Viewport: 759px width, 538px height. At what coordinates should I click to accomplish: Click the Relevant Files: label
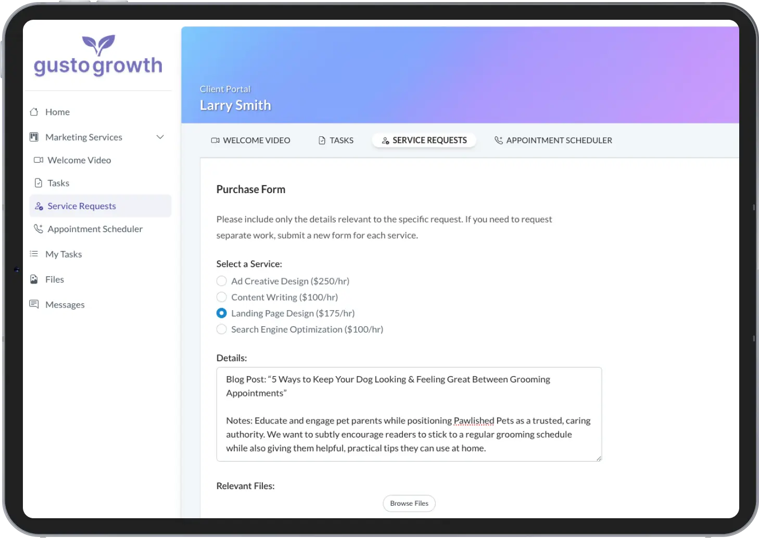[x=246, y=486]
